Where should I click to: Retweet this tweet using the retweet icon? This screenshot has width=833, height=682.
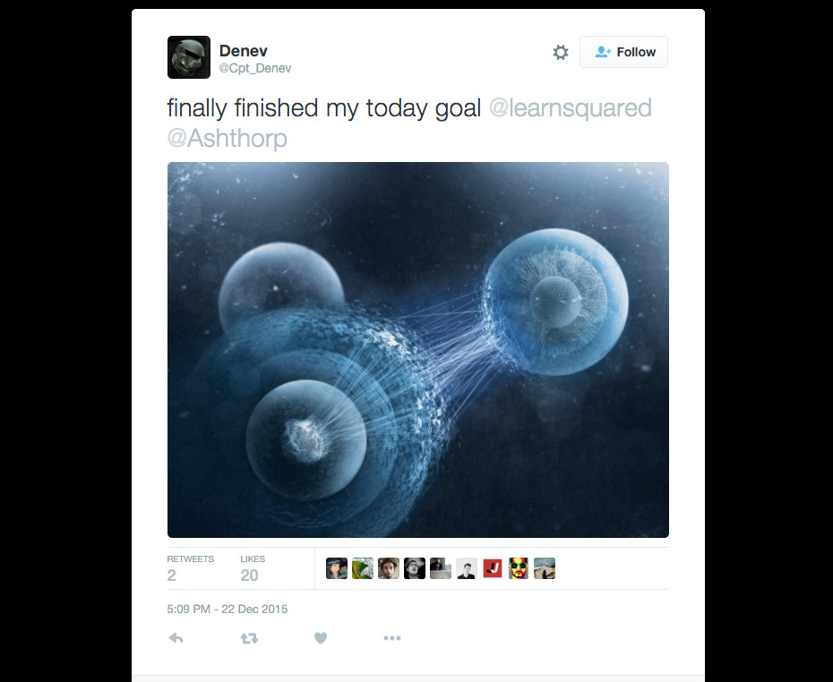[x=249, y=638]
